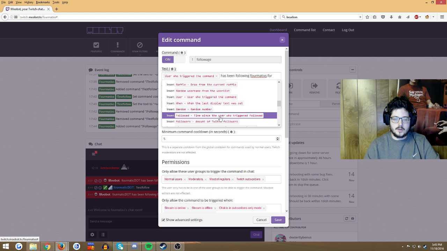Open Dashboard in Moobot navigation

point(278,30)
